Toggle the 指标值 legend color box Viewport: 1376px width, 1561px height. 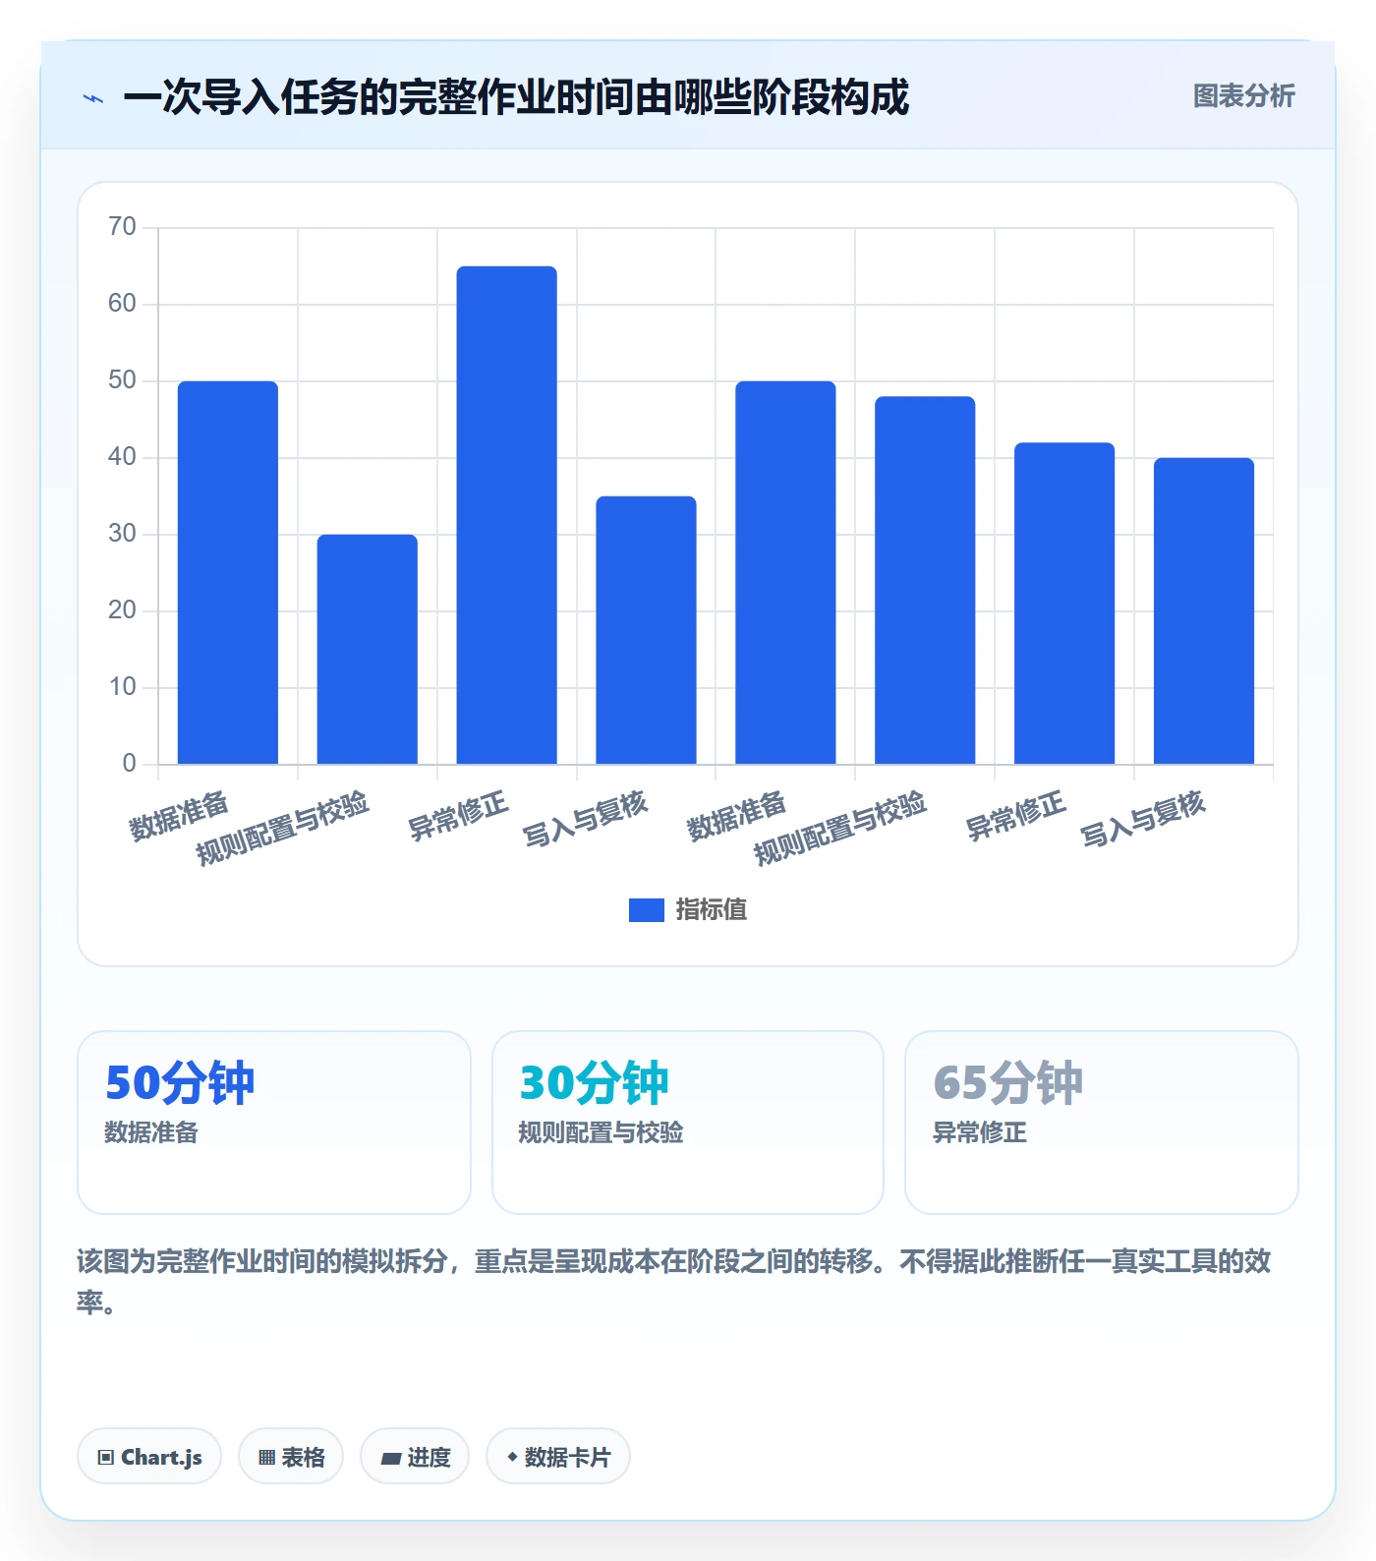tap(646, 910)
